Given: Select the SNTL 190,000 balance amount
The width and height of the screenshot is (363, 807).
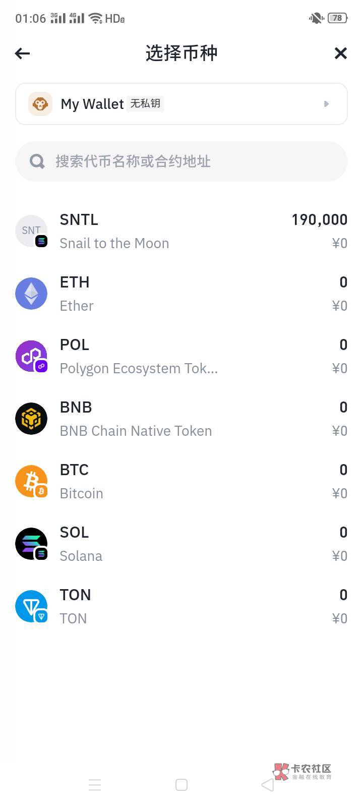Looking at the screenshot, I should pos(319,220).
